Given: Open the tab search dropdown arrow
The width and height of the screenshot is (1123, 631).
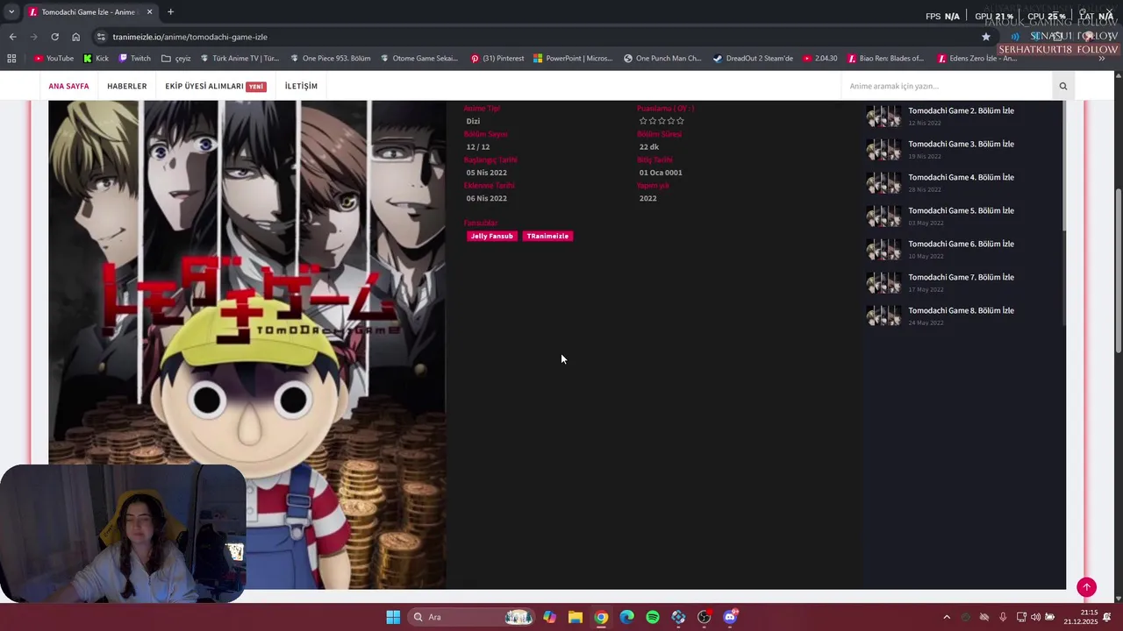Looking at the screenshot, I should [x=11, y=12].
